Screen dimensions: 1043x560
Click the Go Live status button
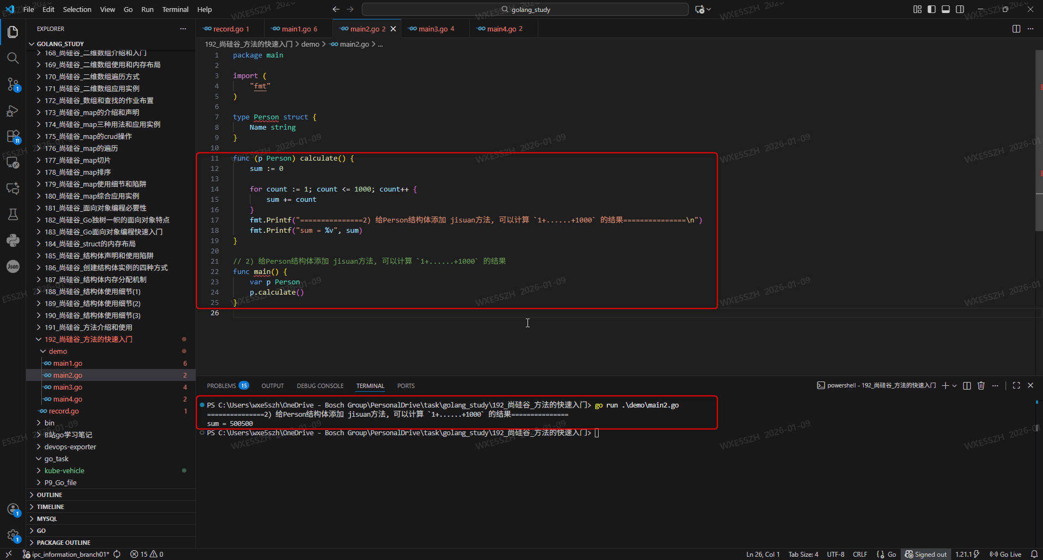click(x=1006, y=554)
